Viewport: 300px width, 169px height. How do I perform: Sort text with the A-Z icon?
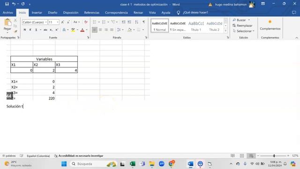(x=136, y=22)
